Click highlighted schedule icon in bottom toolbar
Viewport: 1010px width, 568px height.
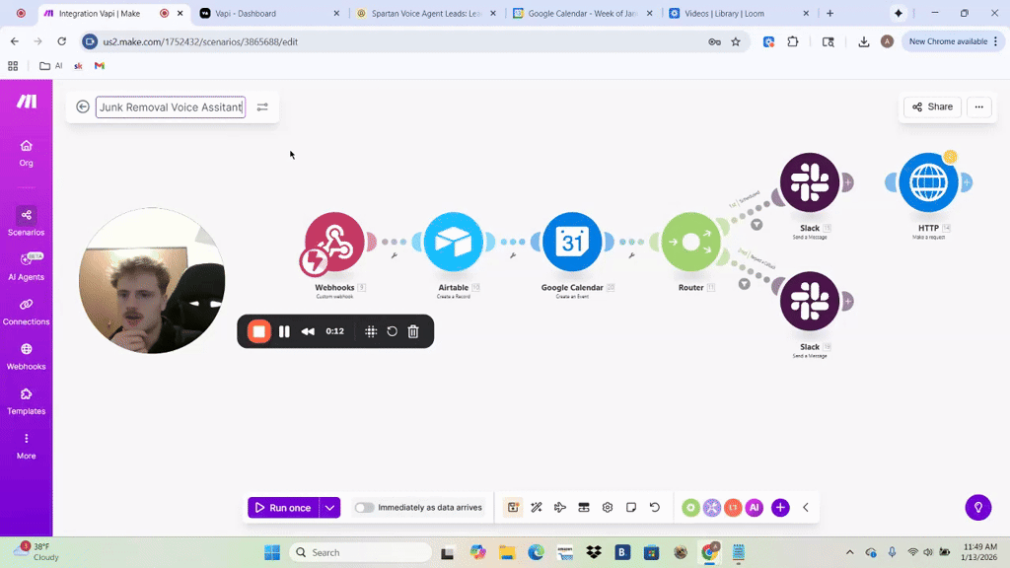click(513, 508)
